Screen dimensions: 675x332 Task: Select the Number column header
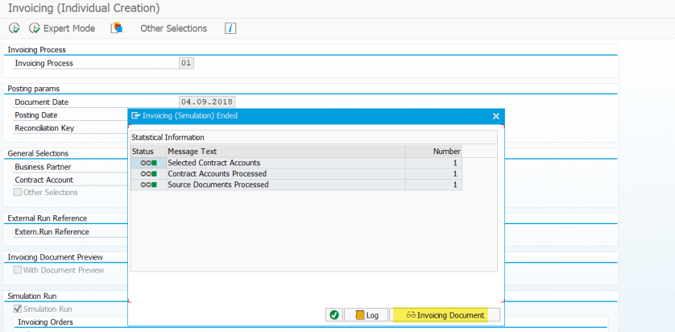pos(445,151)
